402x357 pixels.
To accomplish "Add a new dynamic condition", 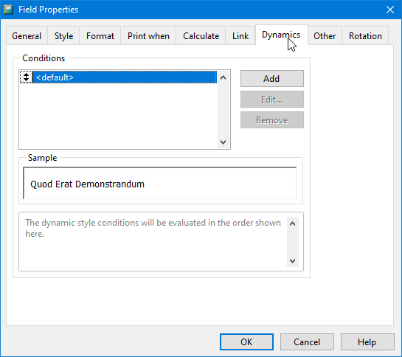I will point(271,78).
